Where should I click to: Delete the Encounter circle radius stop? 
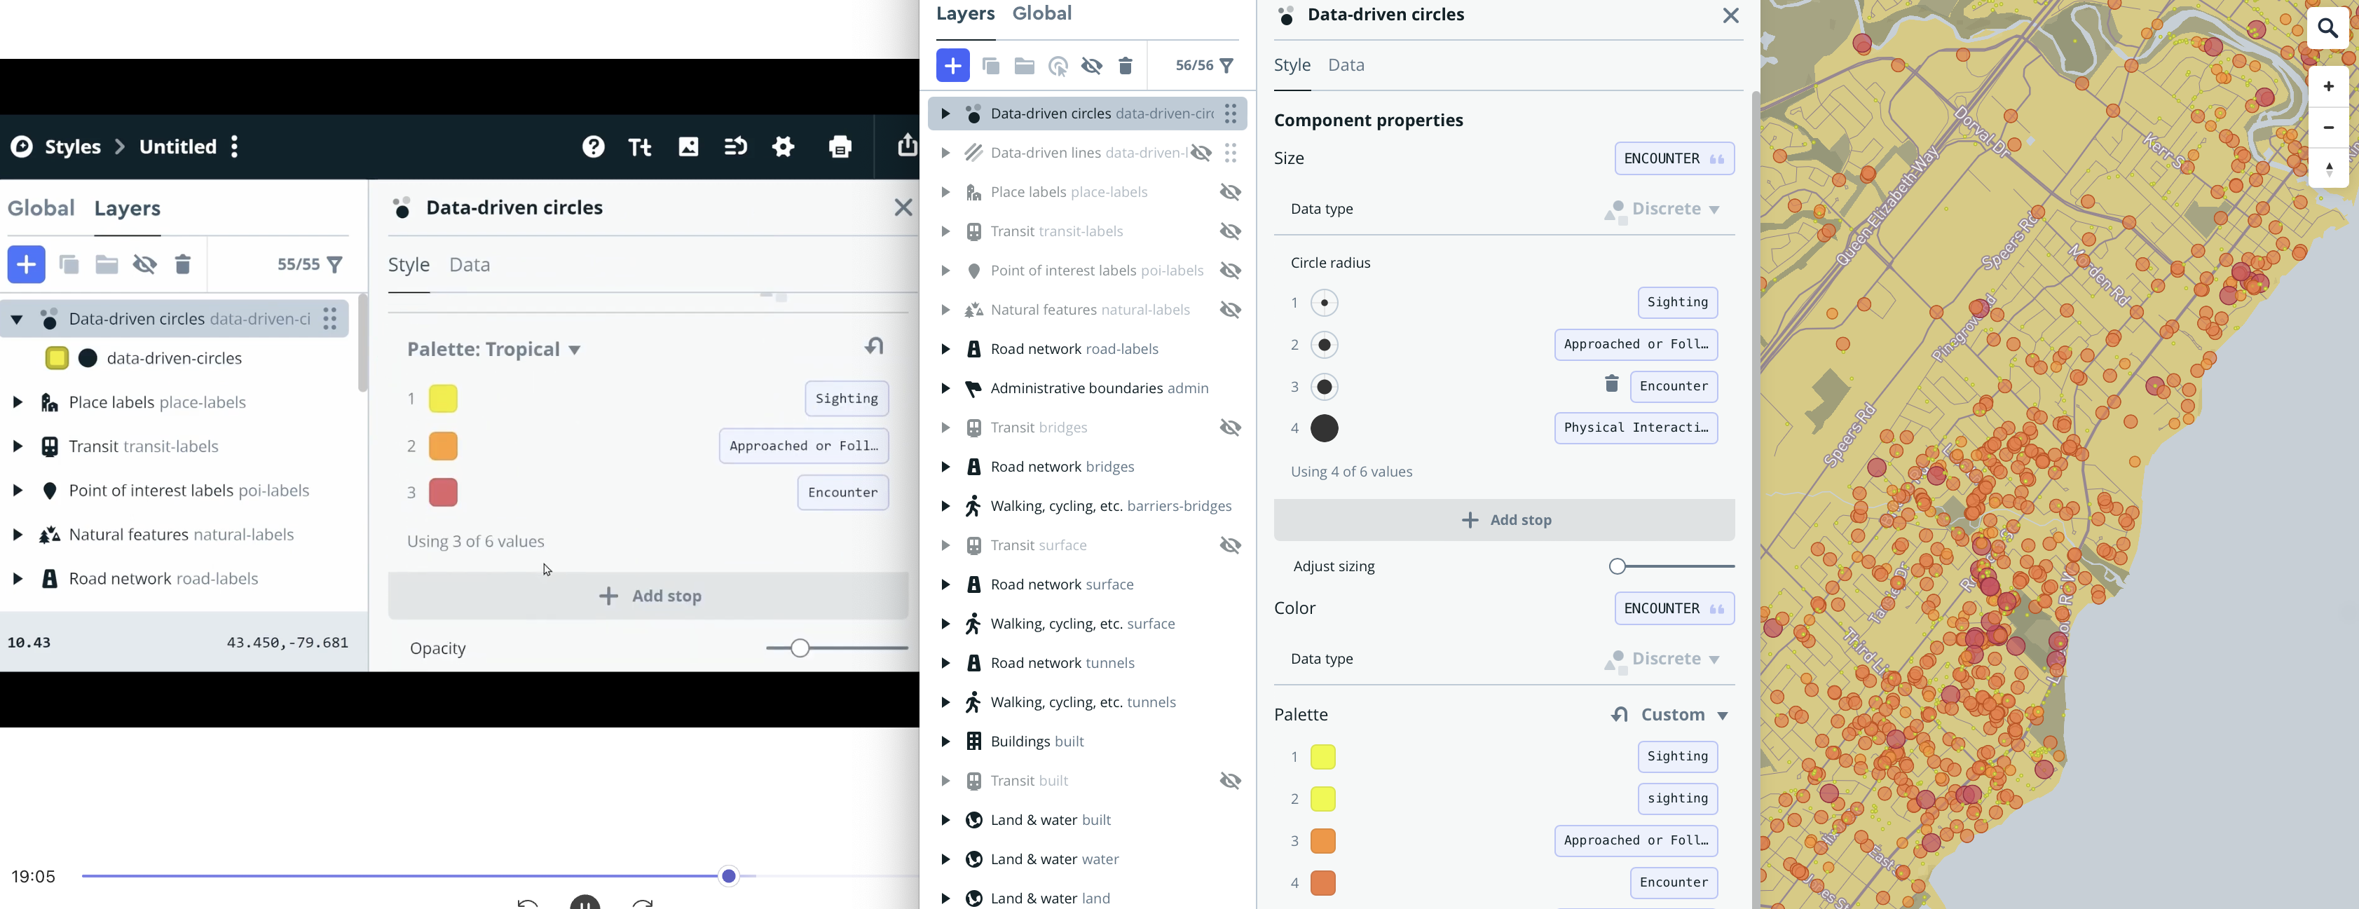tap(1612, 385)
